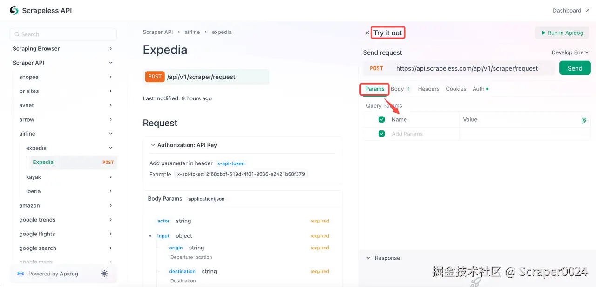Open bulk edit for Query Params

584,120
